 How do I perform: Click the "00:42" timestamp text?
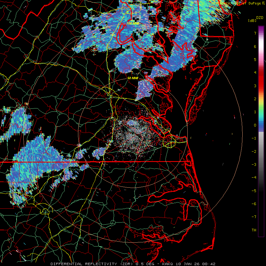(x=209, y=264)
